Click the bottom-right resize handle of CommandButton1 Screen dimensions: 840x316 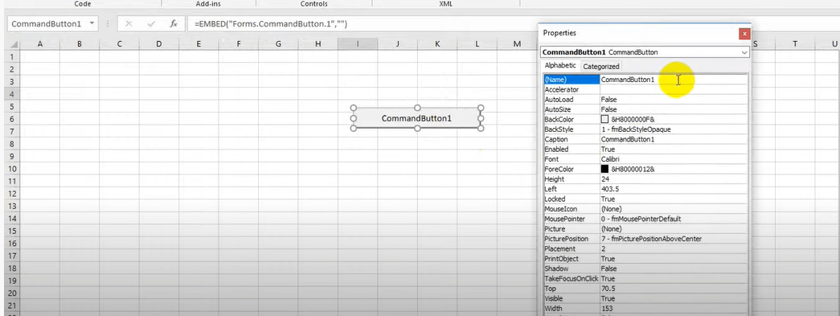tap(481, 129)
